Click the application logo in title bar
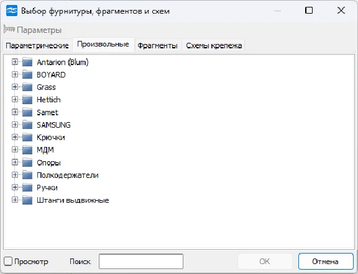 (12, 11)
